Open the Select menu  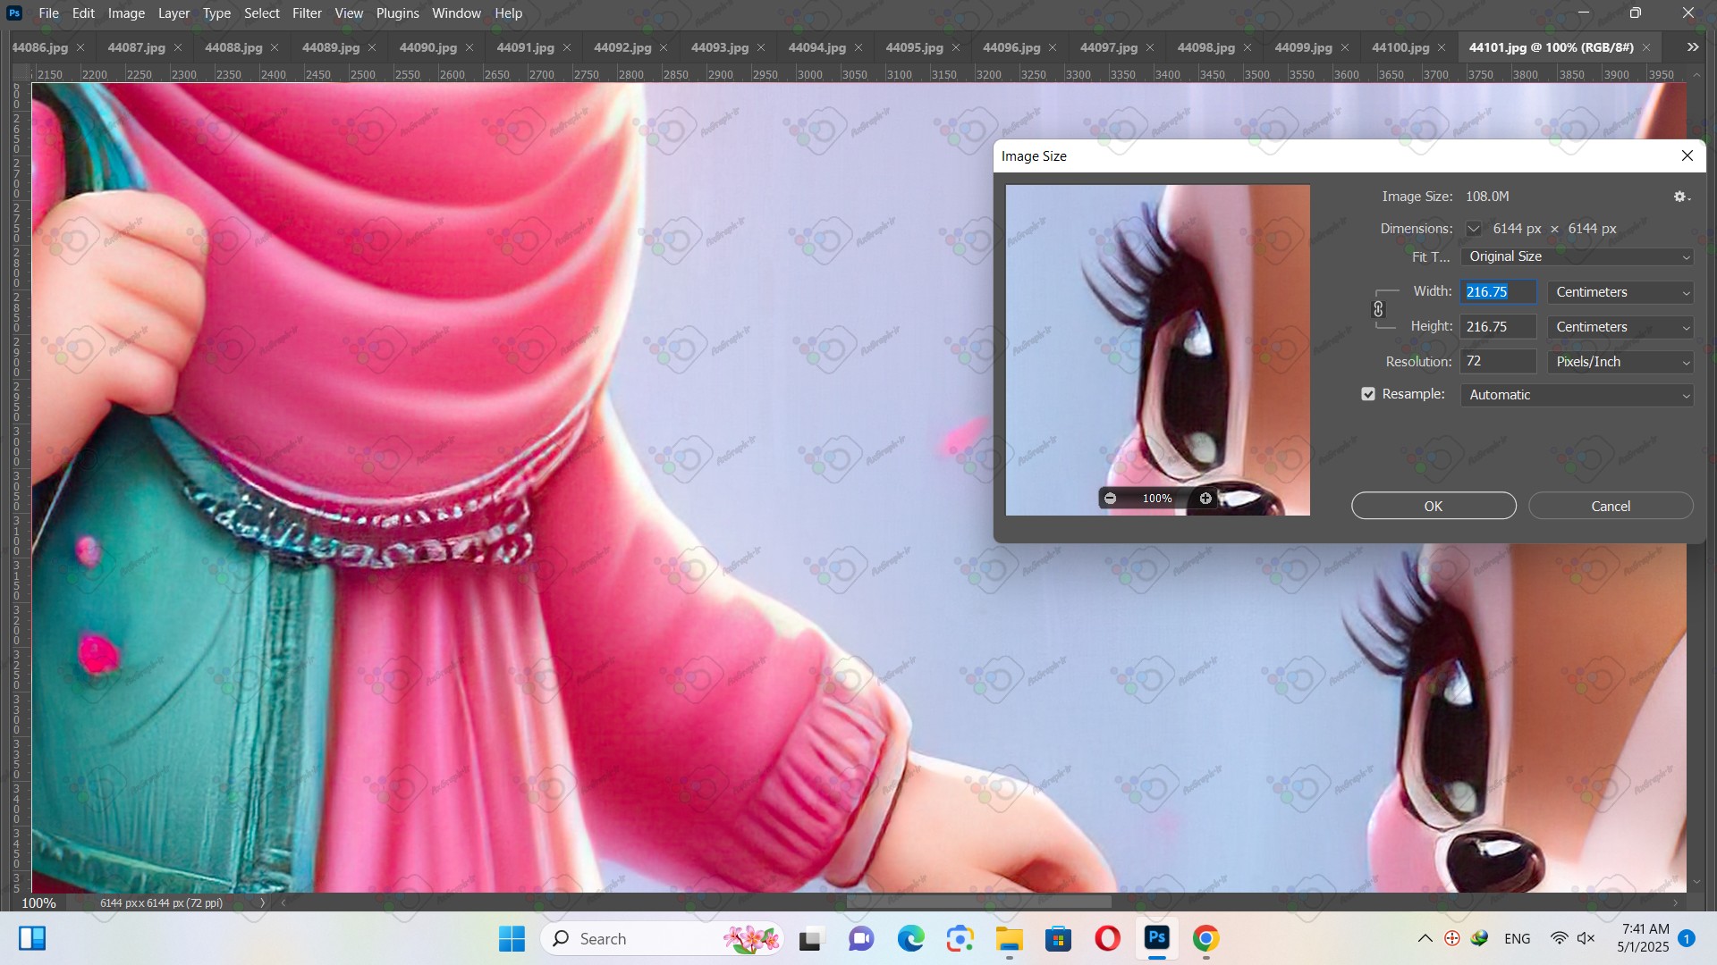point(262,13)
